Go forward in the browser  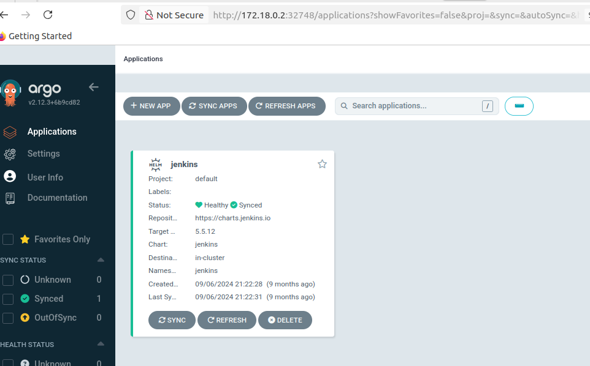(26, 15)
